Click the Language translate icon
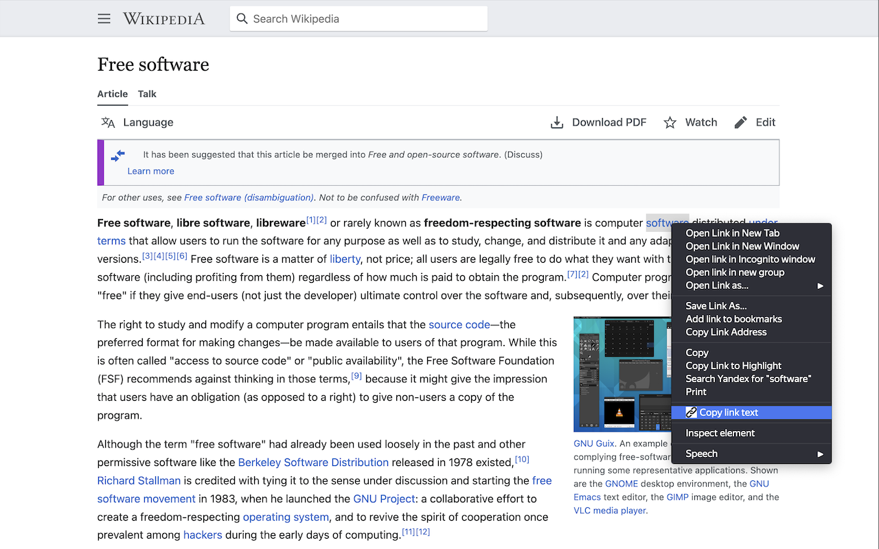 point(109,122)
